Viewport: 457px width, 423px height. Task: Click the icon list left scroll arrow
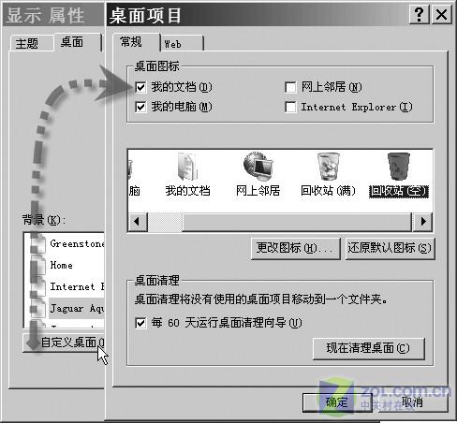click(138, 222)
